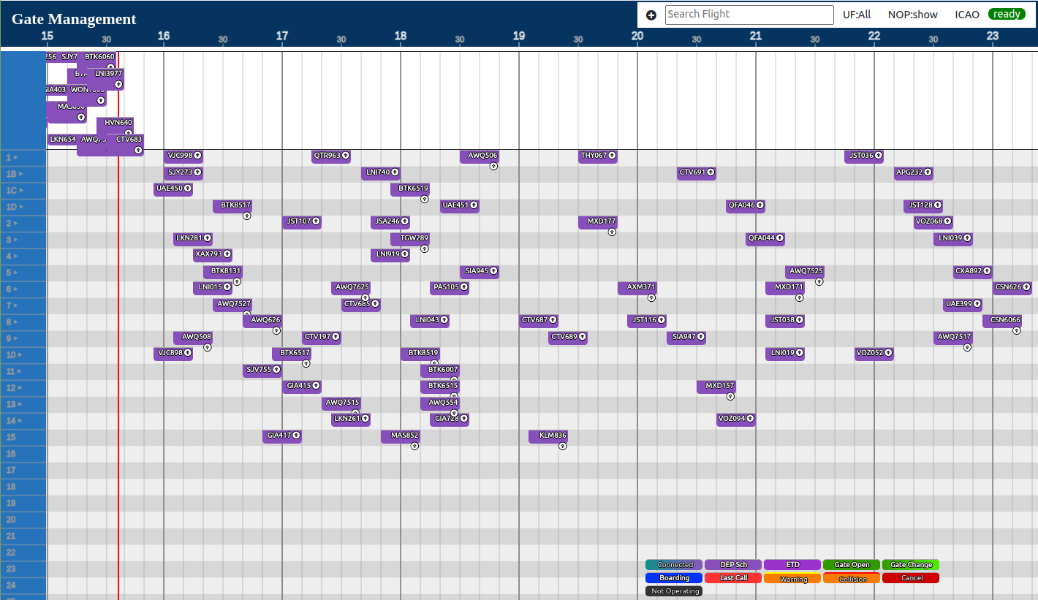
Task: Toggle the NOP:show option
Action: pos(912,15)
